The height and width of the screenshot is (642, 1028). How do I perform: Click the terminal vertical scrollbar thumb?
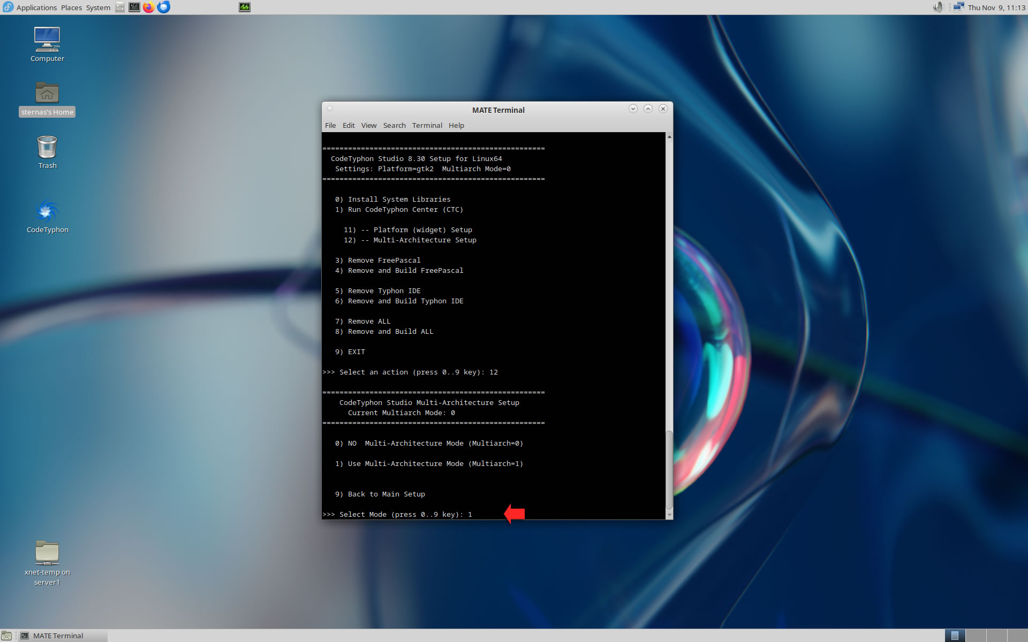pos(669,470)
